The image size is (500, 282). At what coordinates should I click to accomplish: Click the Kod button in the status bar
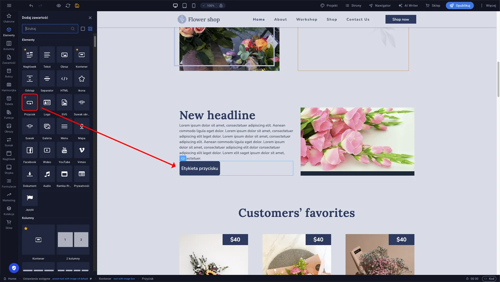[x=489, y=279]
